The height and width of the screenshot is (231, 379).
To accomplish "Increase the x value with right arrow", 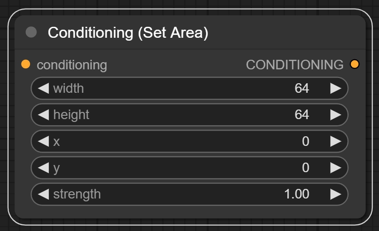I will (336, 141).
